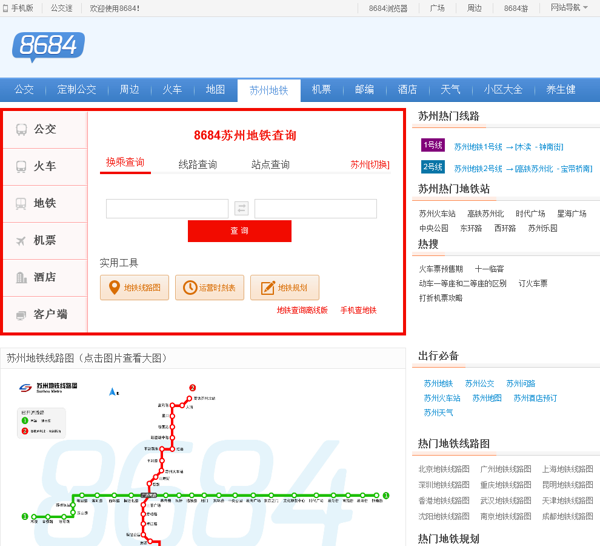Click the 8684 logo

(48, 47)
